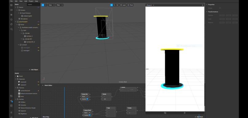Image resolution: width=248 pixels, height=118 pixels.
Task: Select ambientLight0 in the scene tree
Action: (27, 16)
